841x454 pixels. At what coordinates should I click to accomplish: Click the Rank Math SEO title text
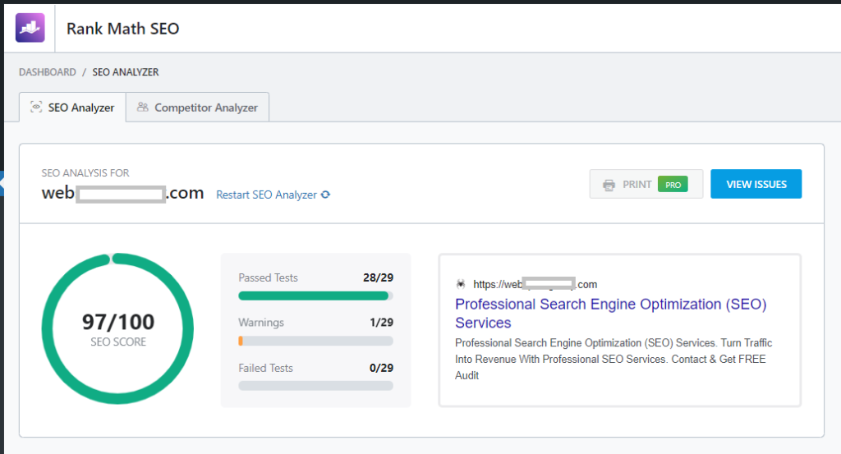click(x=123, y=29)
